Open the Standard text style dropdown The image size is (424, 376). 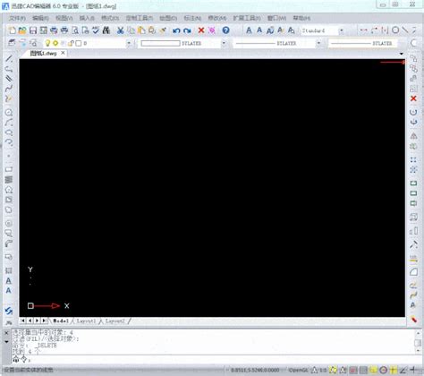(x=342, y=30)
